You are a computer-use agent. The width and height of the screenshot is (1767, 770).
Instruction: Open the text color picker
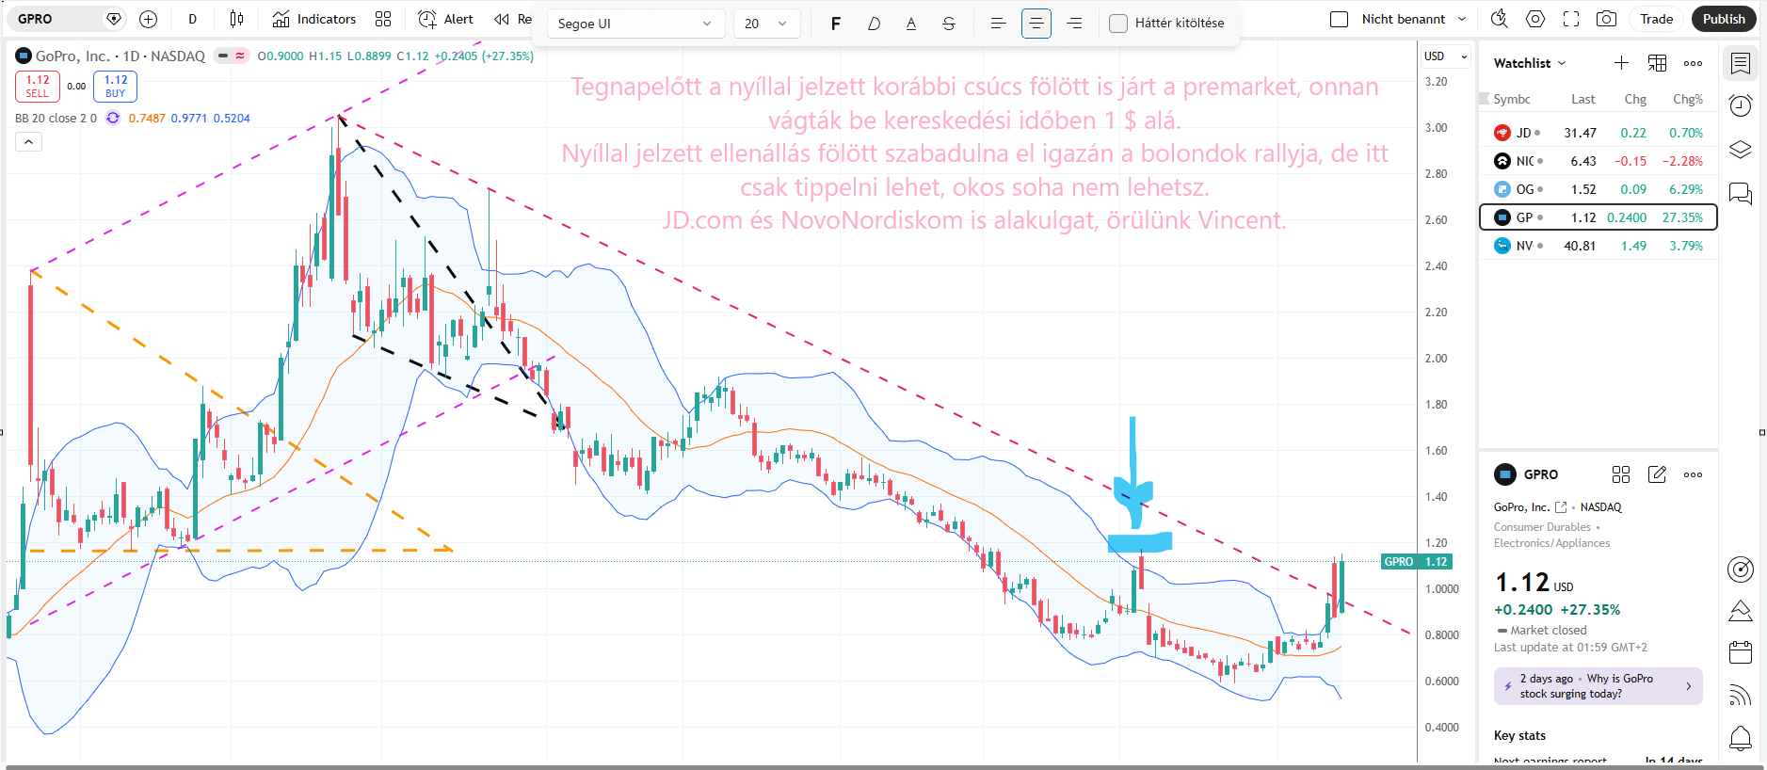point(911,24)
